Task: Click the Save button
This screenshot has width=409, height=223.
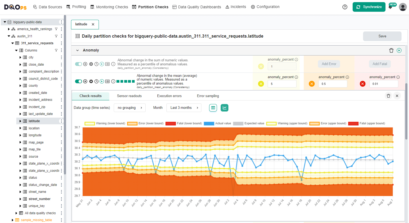Action: click(382, 36)
